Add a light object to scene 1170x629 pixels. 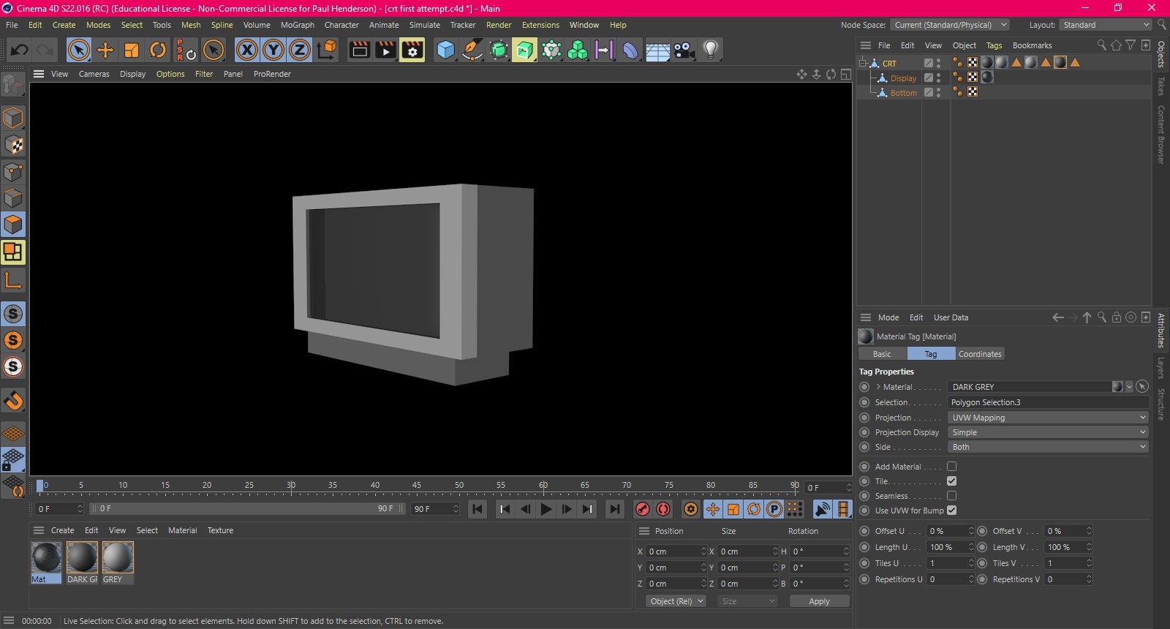pyautogui.click(x=710, y=50)
